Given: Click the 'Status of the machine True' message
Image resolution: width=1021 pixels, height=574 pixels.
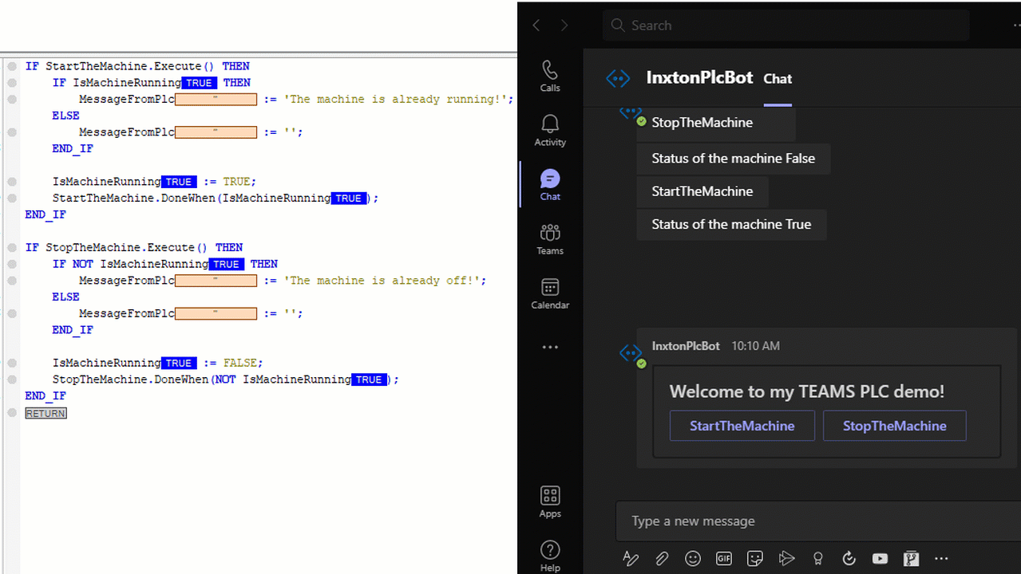Looking at the screenshot, I should coord(731,225).
